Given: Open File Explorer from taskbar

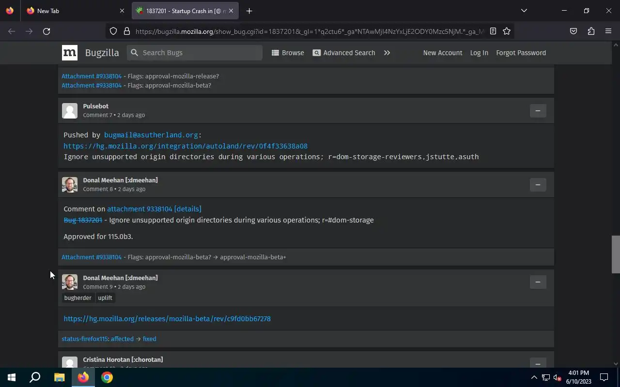Looking at the screenshot, I should point(59,377).
